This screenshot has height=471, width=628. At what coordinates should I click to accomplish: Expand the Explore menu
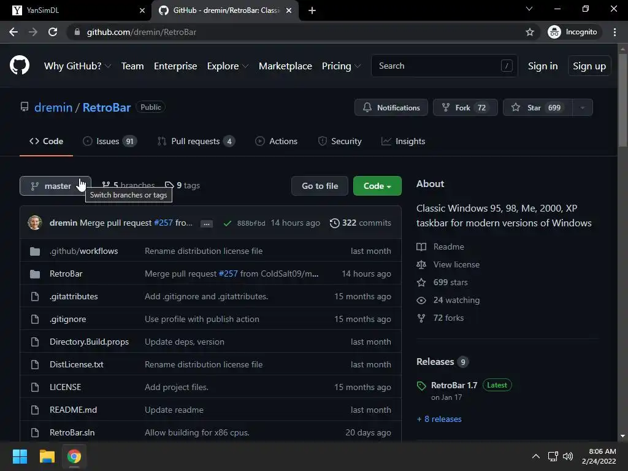point(228,66)
